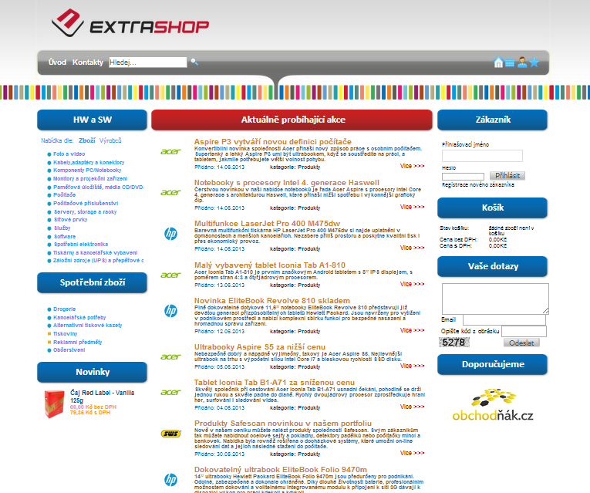Open Čaj Red Label Vanilla product link
The width and height of the screenshot is (590, 493).
click(x=103, y=397)
